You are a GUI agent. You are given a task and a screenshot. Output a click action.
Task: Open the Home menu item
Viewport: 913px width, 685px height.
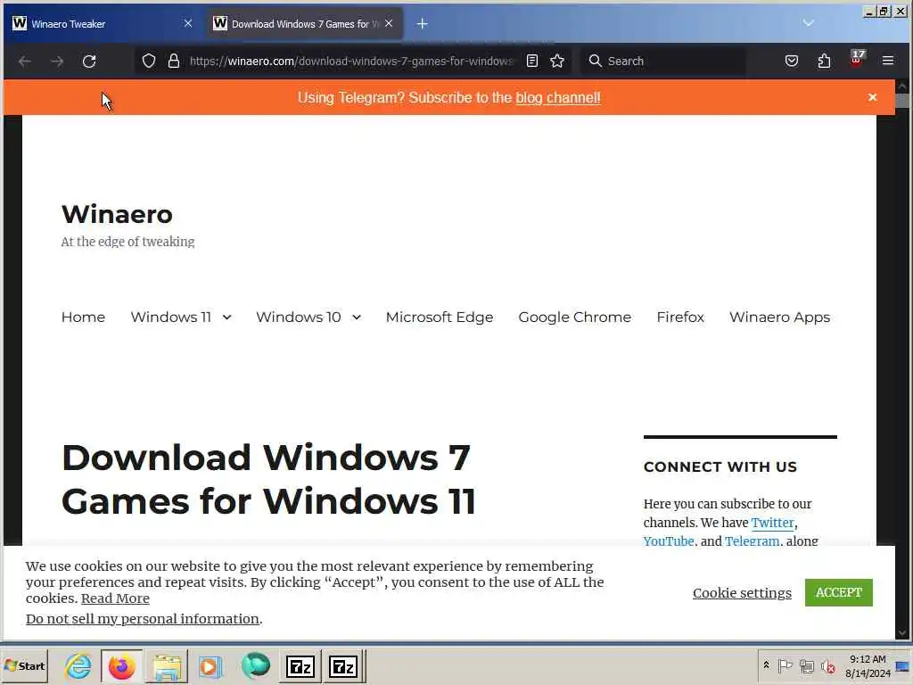coord(83,318)
